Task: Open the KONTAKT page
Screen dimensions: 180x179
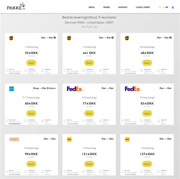Action: point(123,7)
